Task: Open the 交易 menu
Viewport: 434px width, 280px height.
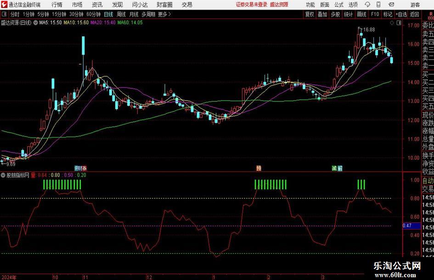Action: coord(187,5)
